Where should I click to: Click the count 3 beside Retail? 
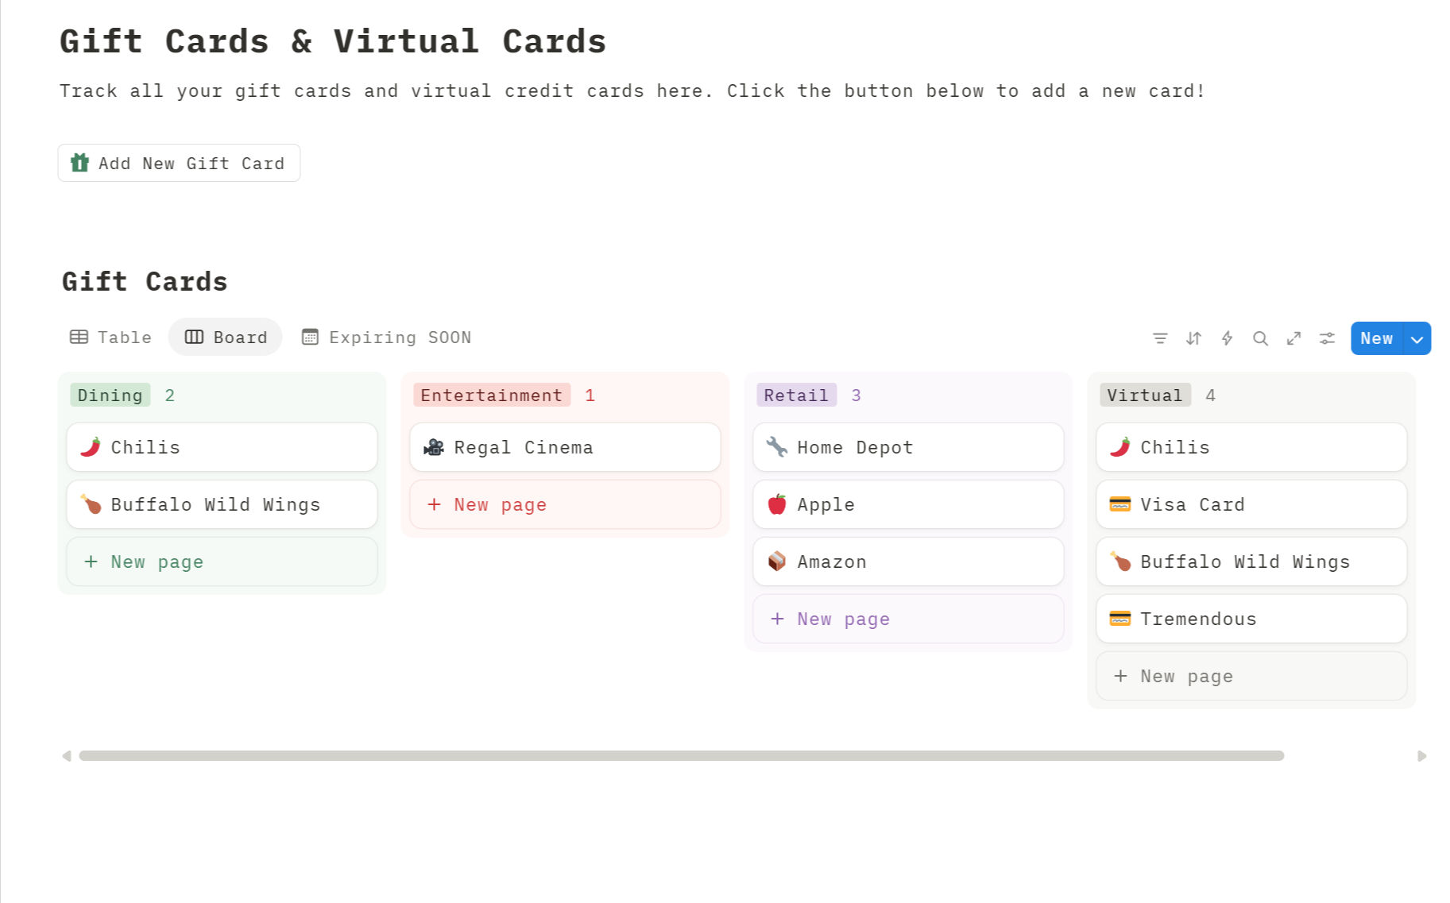856,395
